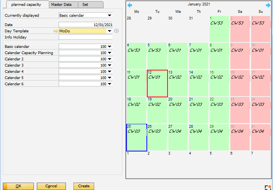Click the Date field showing 12/01/2021
Image resolution: width=273 pixels, height=190 pixels.
[x=86, y=25]
